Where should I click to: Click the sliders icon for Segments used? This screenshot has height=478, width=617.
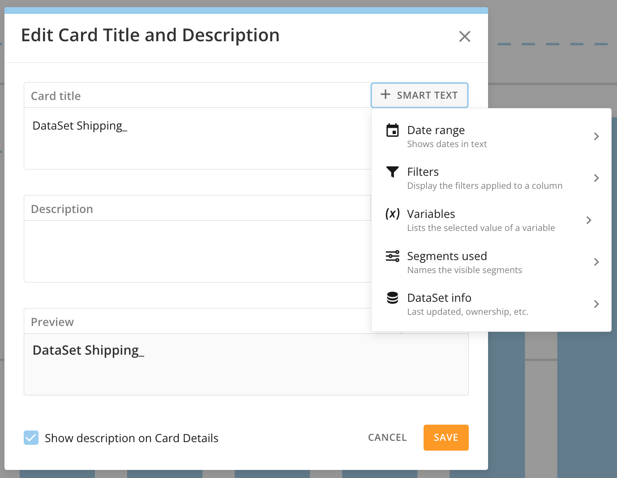pos(392,256)
